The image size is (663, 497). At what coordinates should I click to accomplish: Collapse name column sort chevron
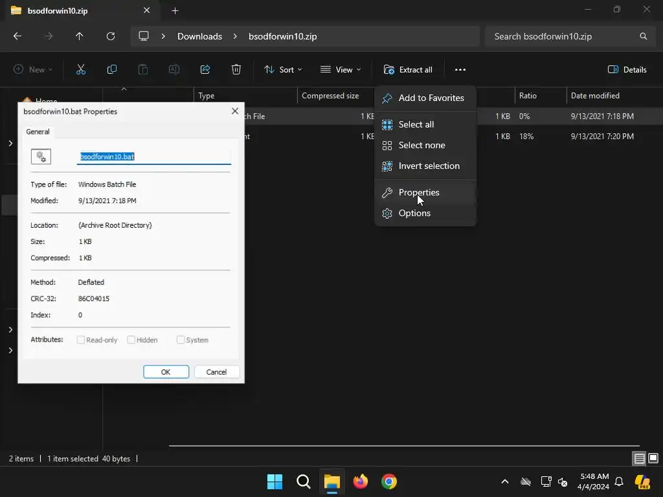pos(124,89)
